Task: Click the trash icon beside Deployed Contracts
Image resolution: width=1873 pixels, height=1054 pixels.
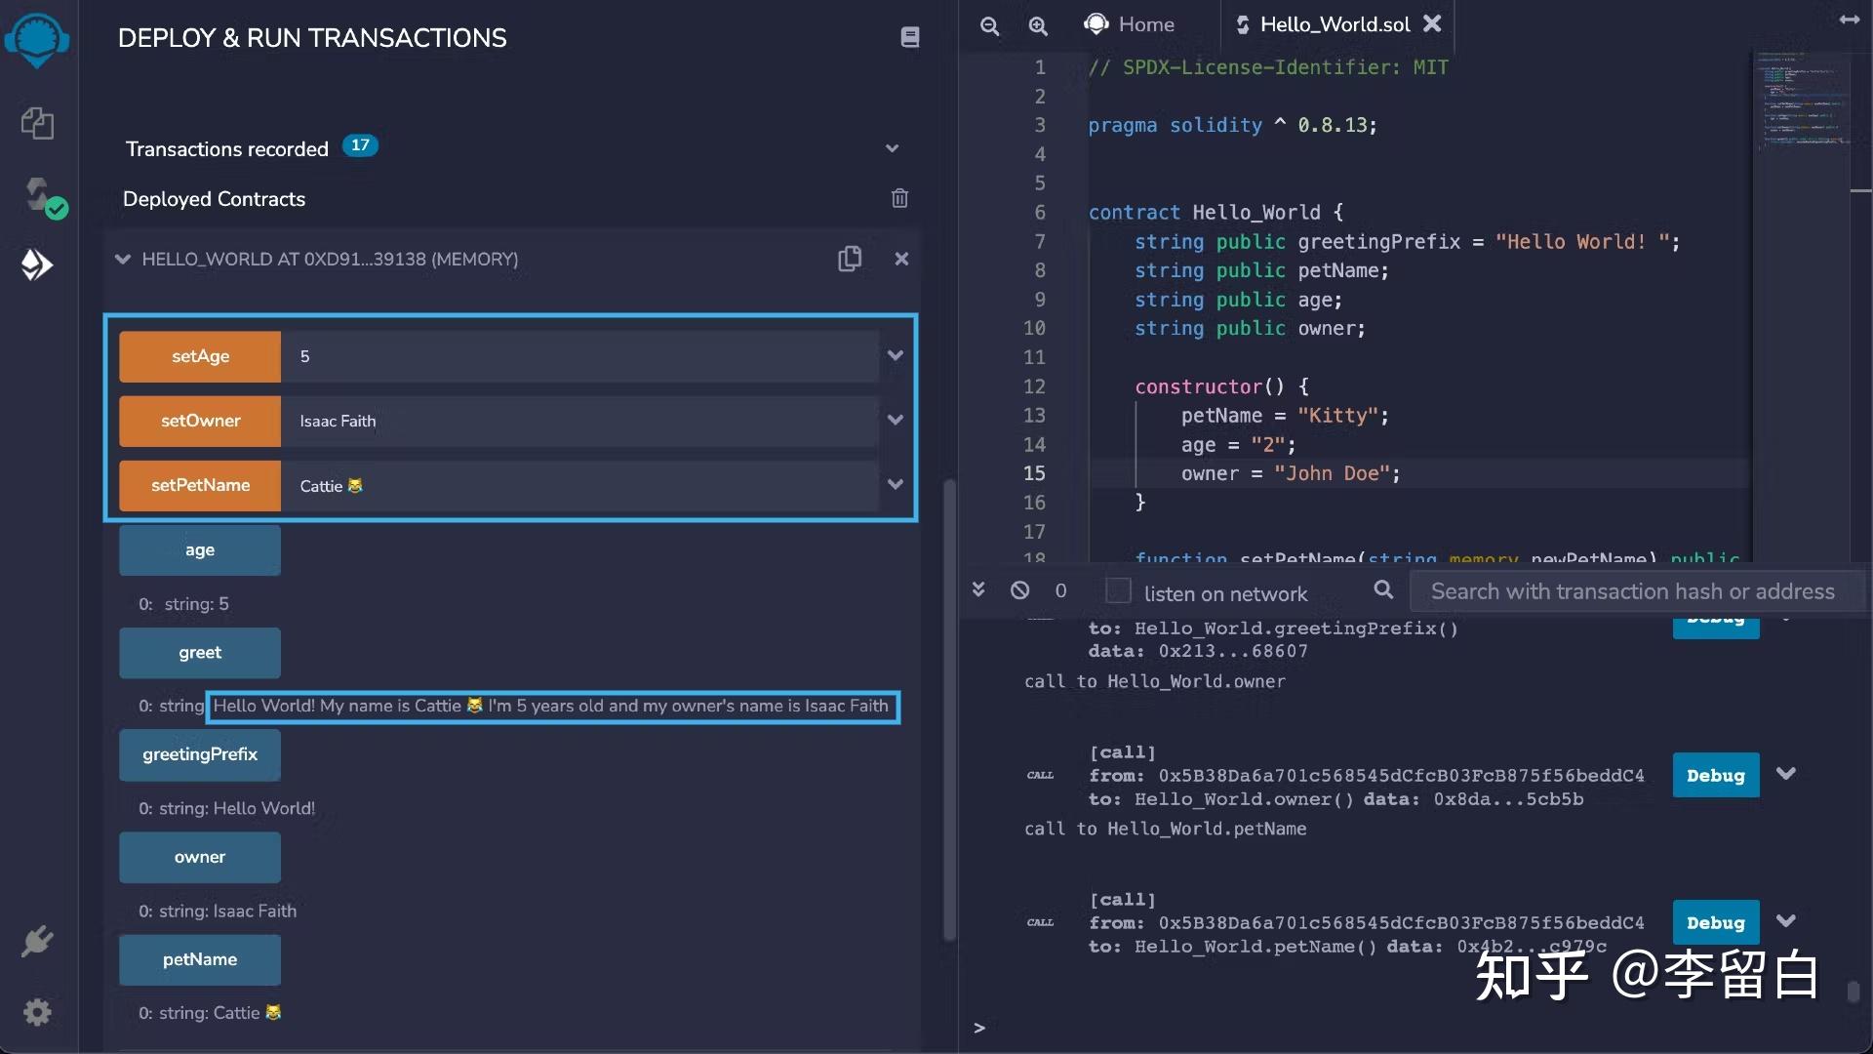Action: coord(899,199)
